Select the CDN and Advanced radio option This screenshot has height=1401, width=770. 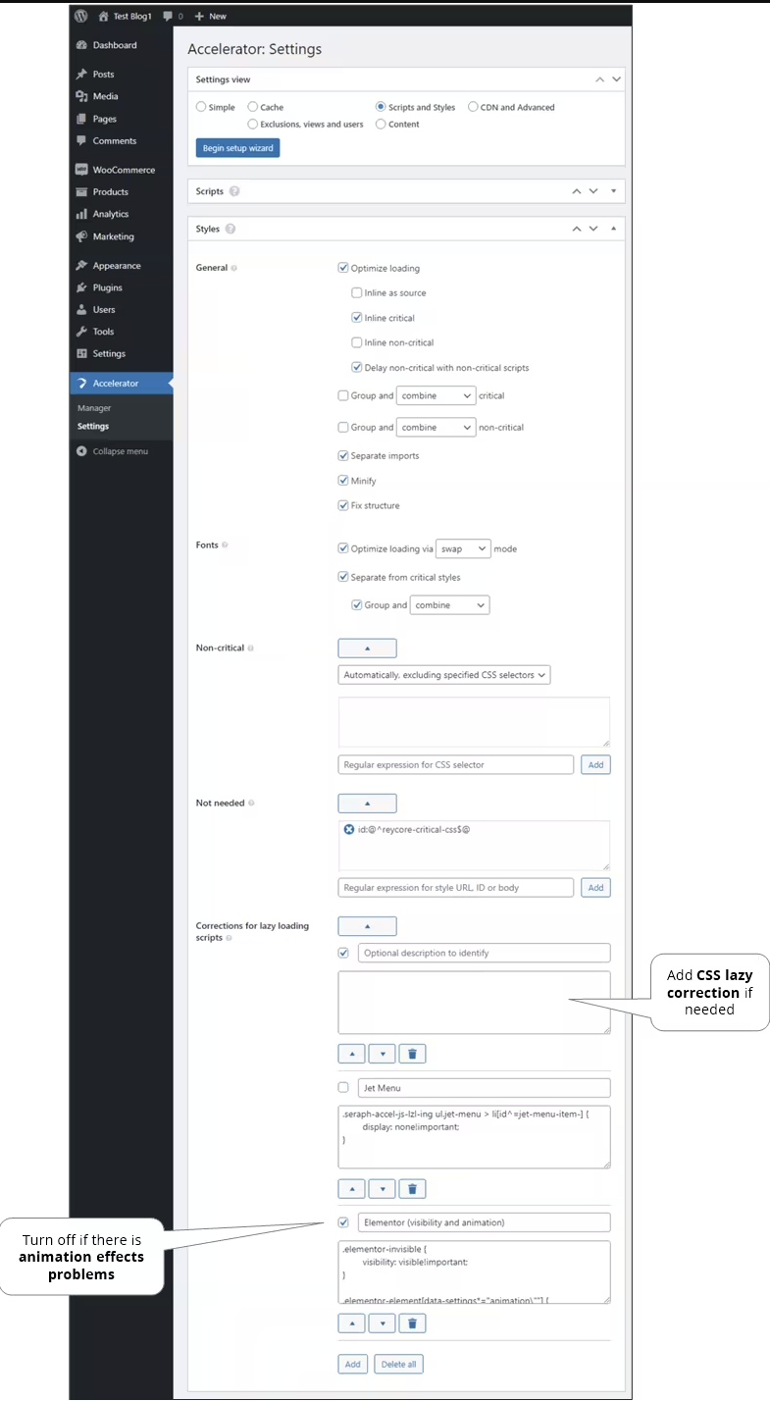[473, 107]
